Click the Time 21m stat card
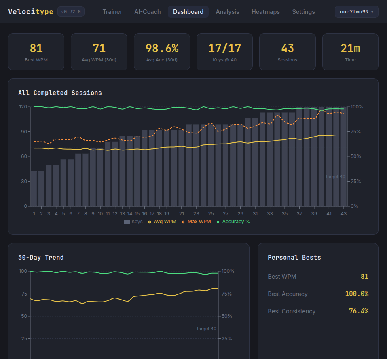 click(x=350, y=52)
